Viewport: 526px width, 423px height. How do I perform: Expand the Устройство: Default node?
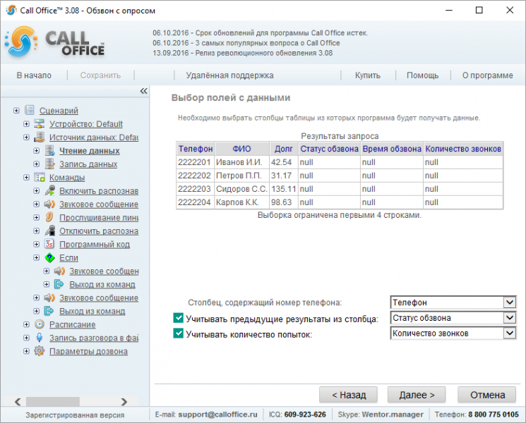coord(27,123)
